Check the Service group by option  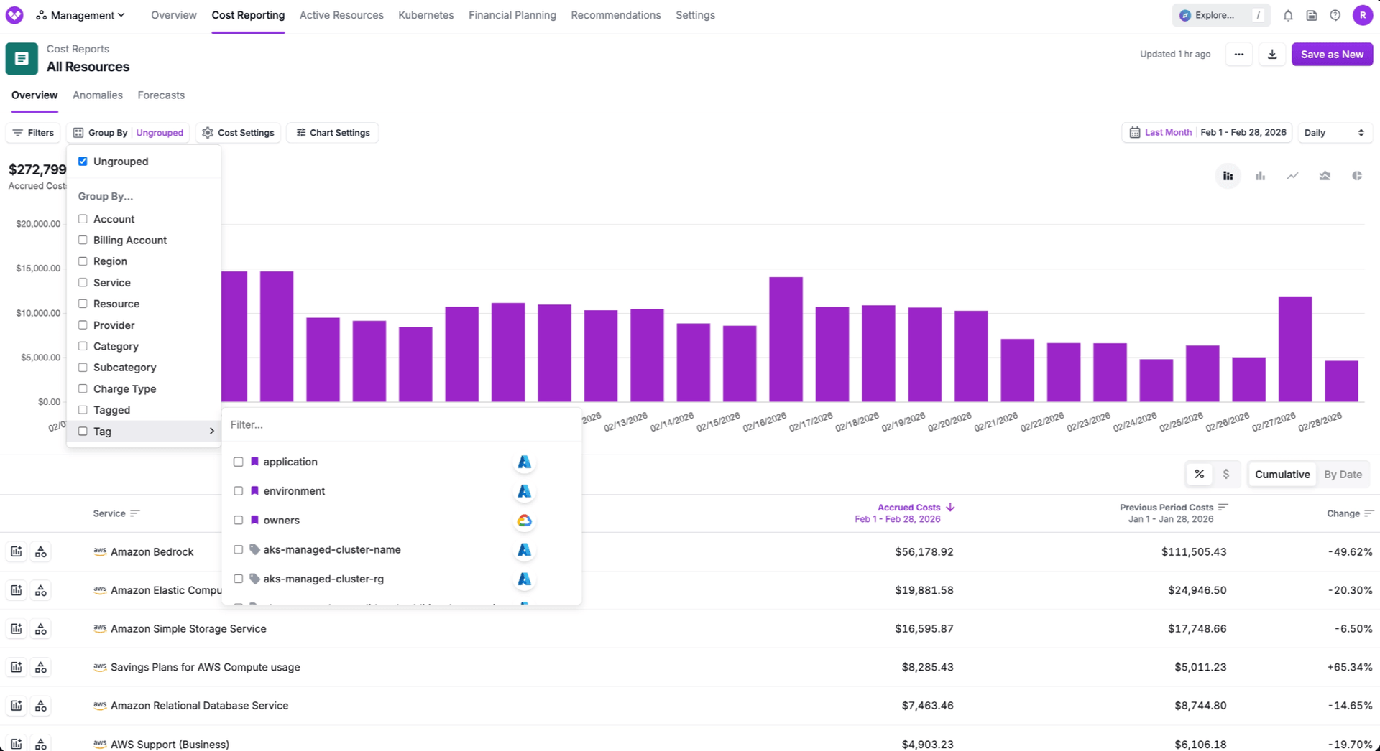point(83,283)
